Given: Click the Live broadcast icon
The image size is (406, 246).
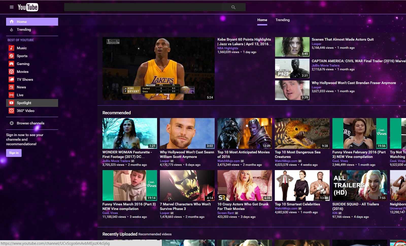Looking at the screenshot, I should [11, 95].
